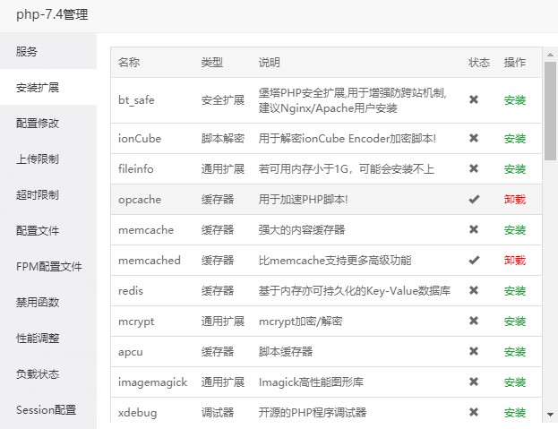Viewport: 558px width, 429px height.
Task: Install the xdebug extension
Action: click(x=515, y=413)
